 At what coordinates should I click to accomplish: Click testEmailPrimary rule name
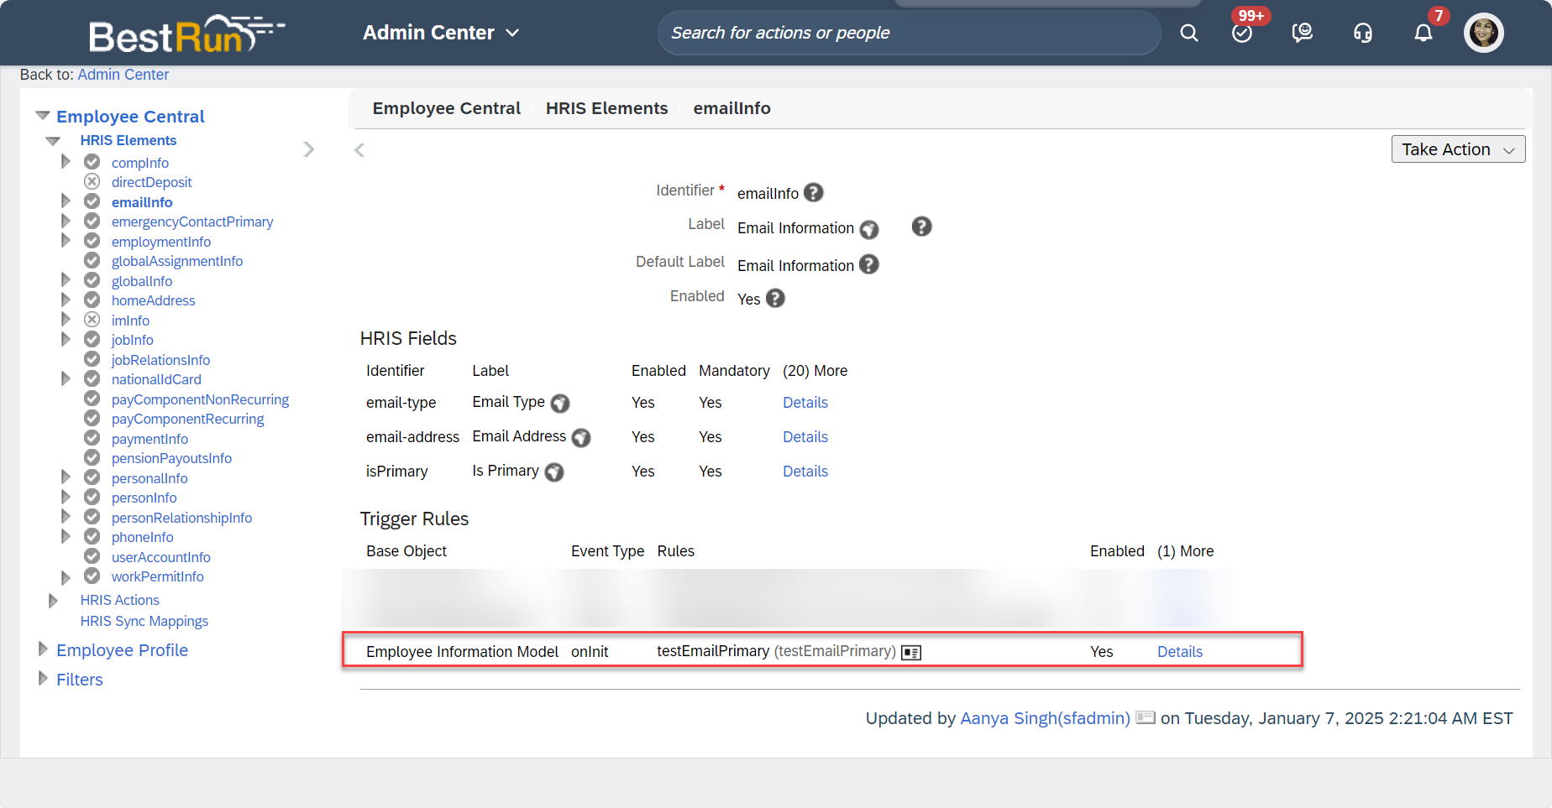click(713, 651)
